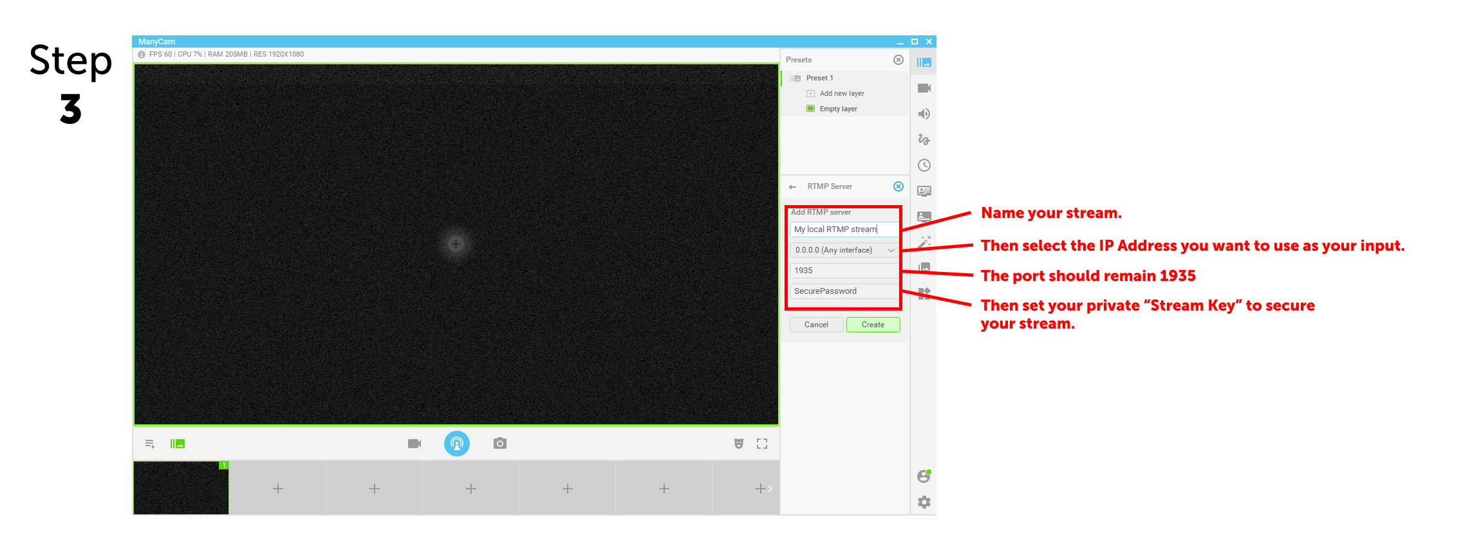
Task: Open the Lower Third icon in sidebar
Action: click(924, 217)
